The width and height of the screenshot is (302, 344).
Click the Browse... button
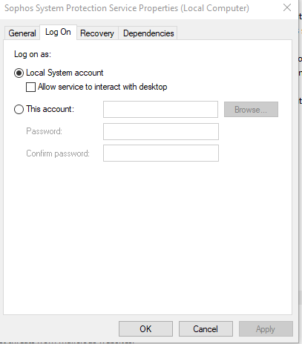pyautogui.click(x=251, y=109)
